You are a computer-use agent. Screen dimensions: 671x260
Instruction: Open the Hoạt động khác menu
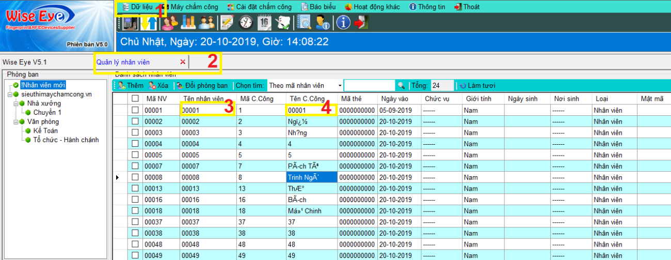pyautogui.click(x=373, y=7)
